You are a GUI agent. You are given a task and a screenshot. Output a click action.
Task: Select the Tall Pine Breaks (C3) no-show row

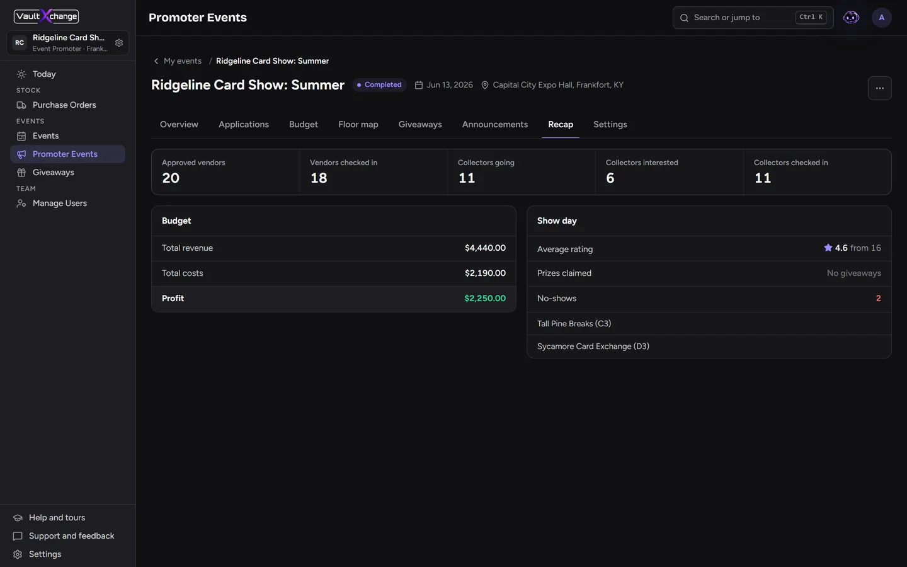pos(709,324)
